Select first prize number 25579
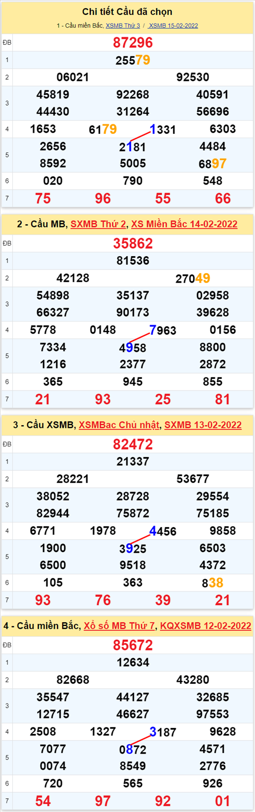 [133, 61]
